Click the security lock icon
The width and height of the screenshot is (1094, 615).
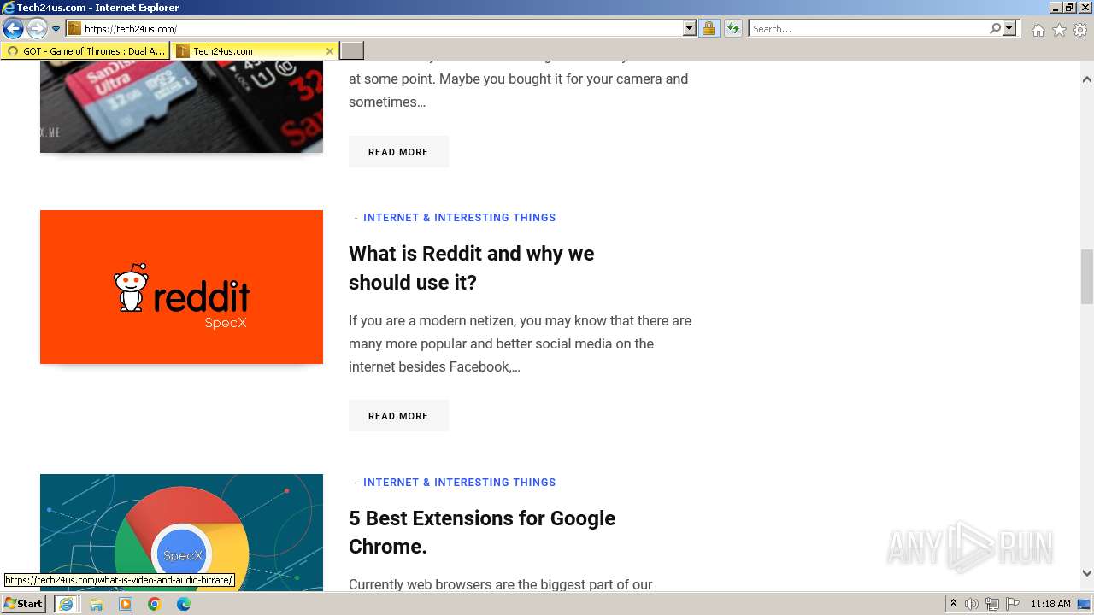click(709, 29)
